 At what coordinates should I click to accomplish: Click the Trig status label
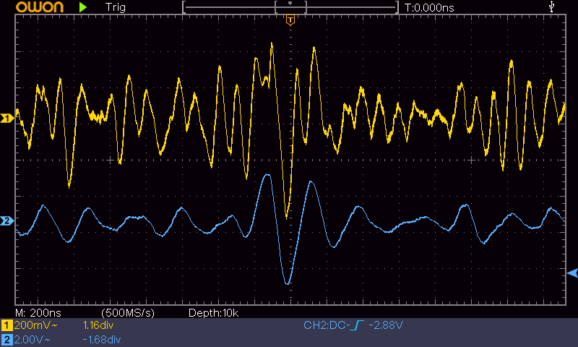tap(115, 7)
